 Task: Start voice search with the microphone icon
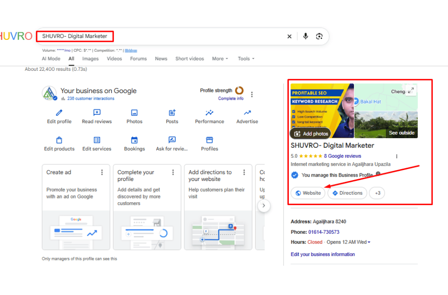pos(305,36)
